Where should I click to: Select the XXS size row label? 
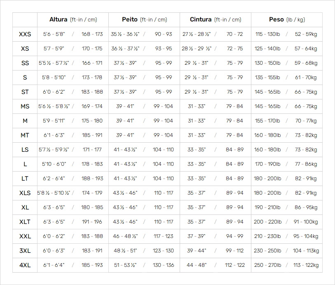tap(25, 34)
